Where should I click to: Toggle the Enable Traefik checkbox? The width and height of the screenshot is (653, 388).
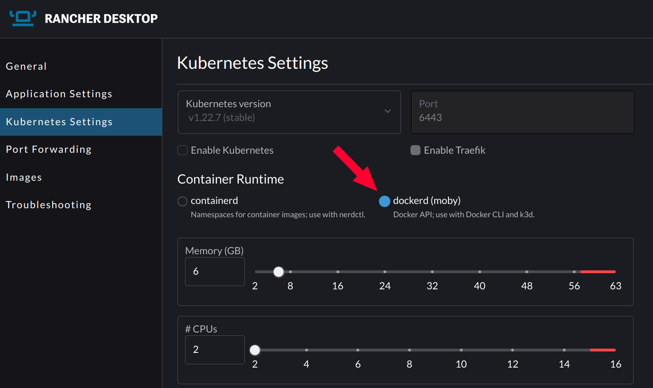[415, 150]
